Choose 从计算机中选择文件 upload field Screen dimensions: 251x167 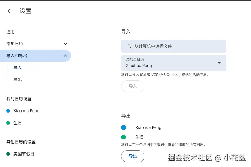[174, 46]
